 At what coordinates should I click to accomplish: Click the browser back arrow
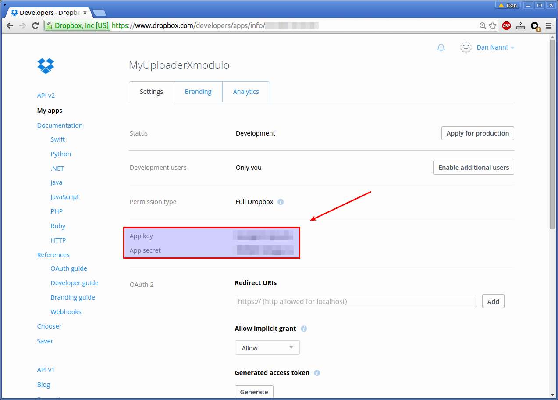(10, 26)
